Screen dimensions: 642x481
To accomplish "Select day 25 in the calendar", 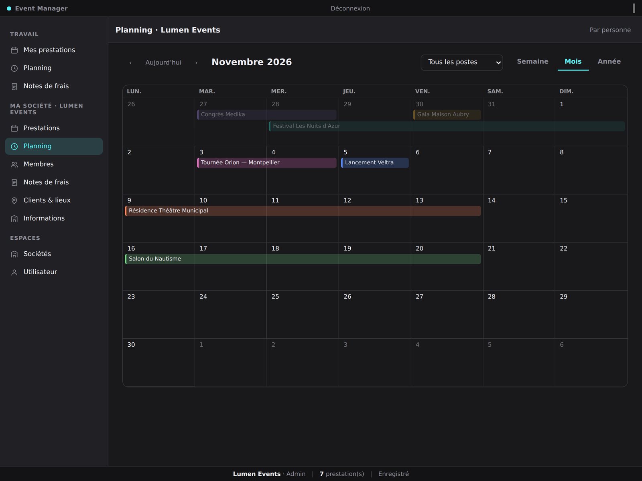I will (x=303, y=314).
